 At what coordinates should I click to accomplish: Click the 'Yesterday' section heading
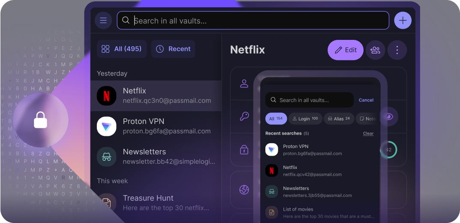point(112,73)
